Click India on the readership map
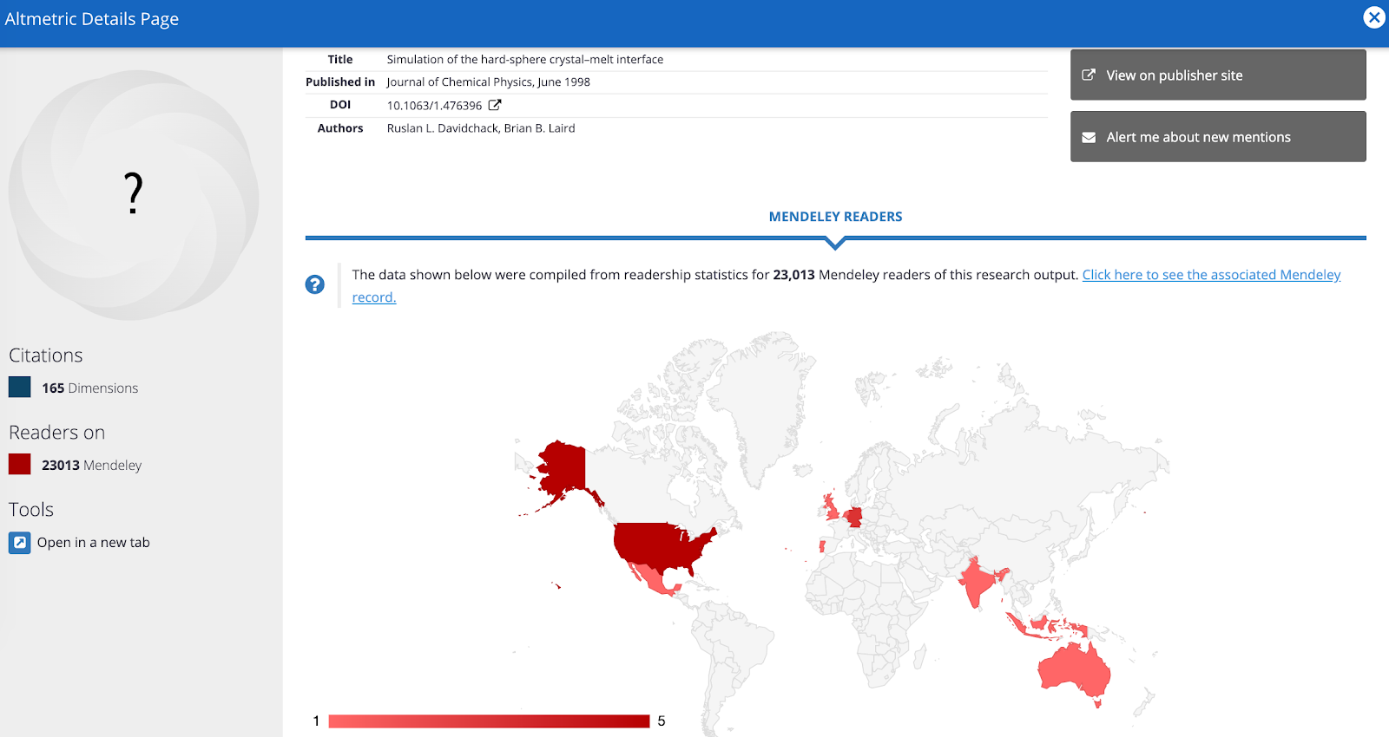The width and height of the screenshot is (1389, 737). pos(978,579)
